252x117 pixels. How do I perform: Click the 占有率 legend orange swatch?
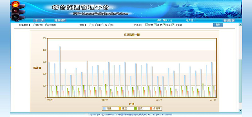pyautogui.click(x=151, y=109)
